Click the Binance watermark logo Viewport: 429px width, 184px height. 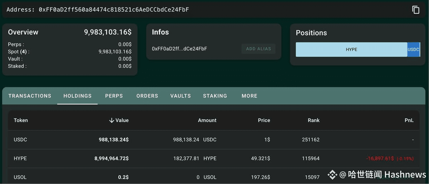click(333, 174)
